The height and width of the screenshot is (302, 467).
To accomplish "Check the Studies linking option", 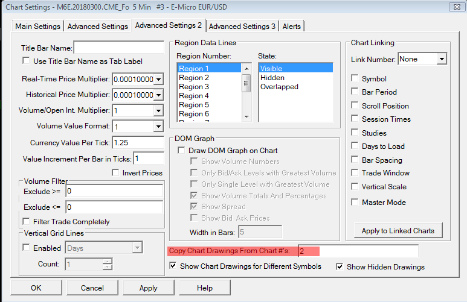I will click(x=355, y=132).
